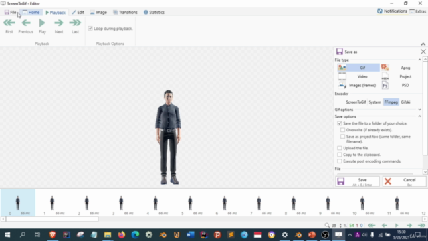Open the Transitions tab

click(x=125, y=12)
